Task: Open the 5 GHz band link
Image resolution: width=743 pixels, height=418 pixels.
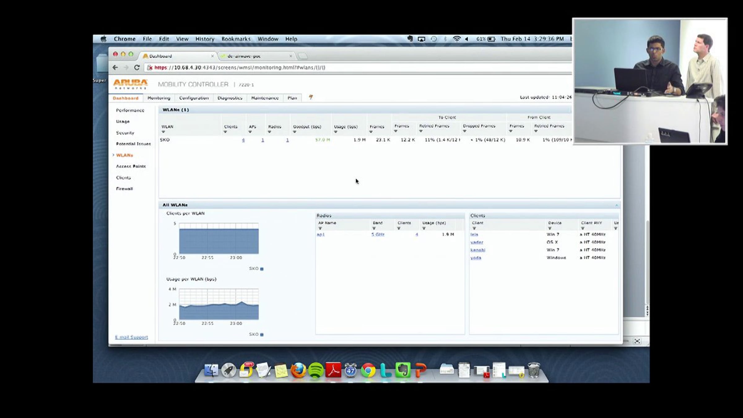Action: pyautogui.click(x=378, y=234)
